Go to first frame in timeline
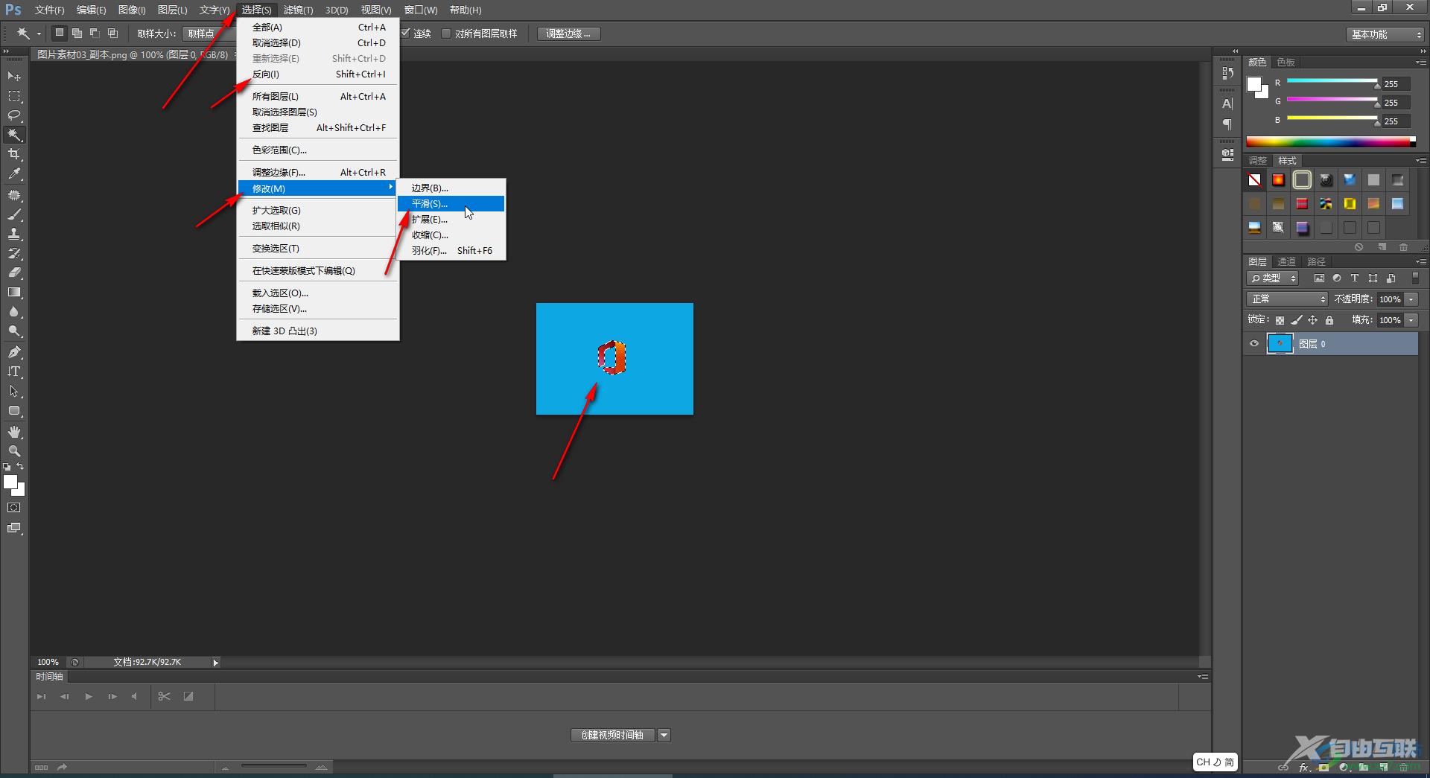The image size is (1430, 778). pos(42,696)
